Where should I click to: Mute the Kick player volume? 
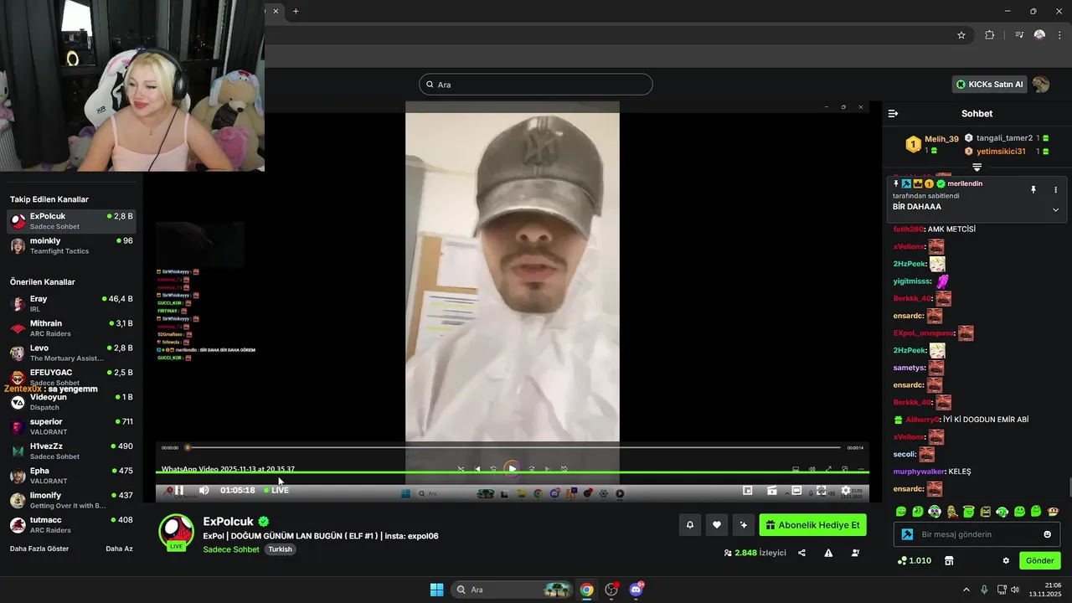(x=204, y=490)
